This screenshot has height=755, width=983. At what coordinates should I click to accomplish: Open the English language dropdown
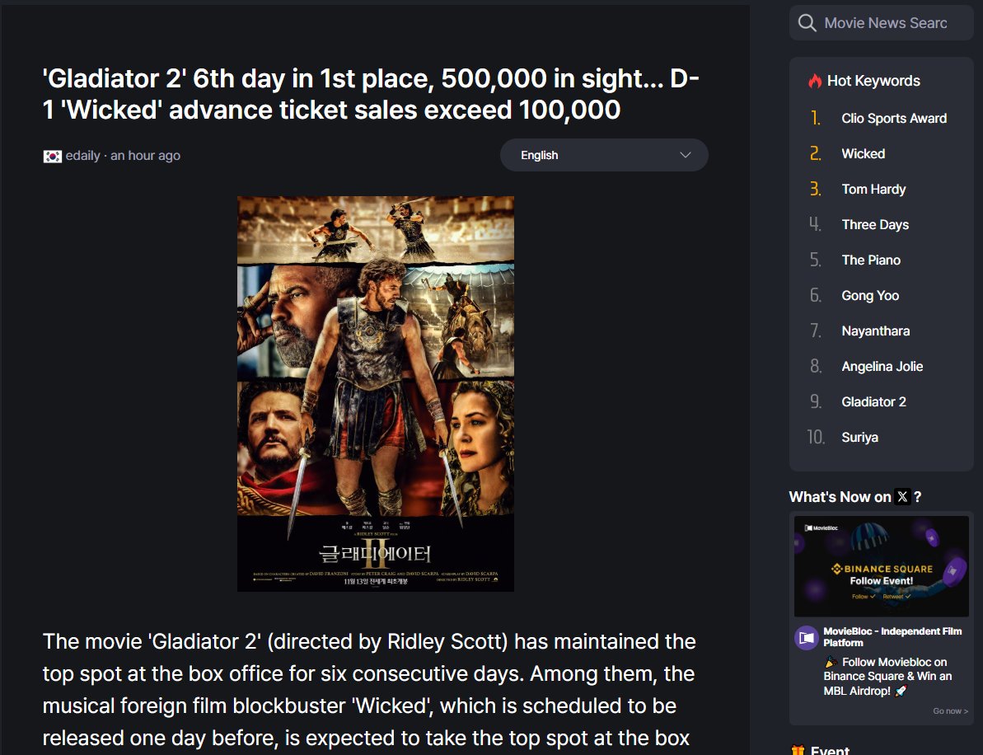point(604,155)
